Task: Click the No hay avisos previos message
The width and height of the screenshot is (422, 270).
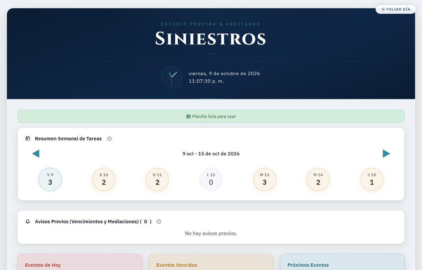Action: 211,233
